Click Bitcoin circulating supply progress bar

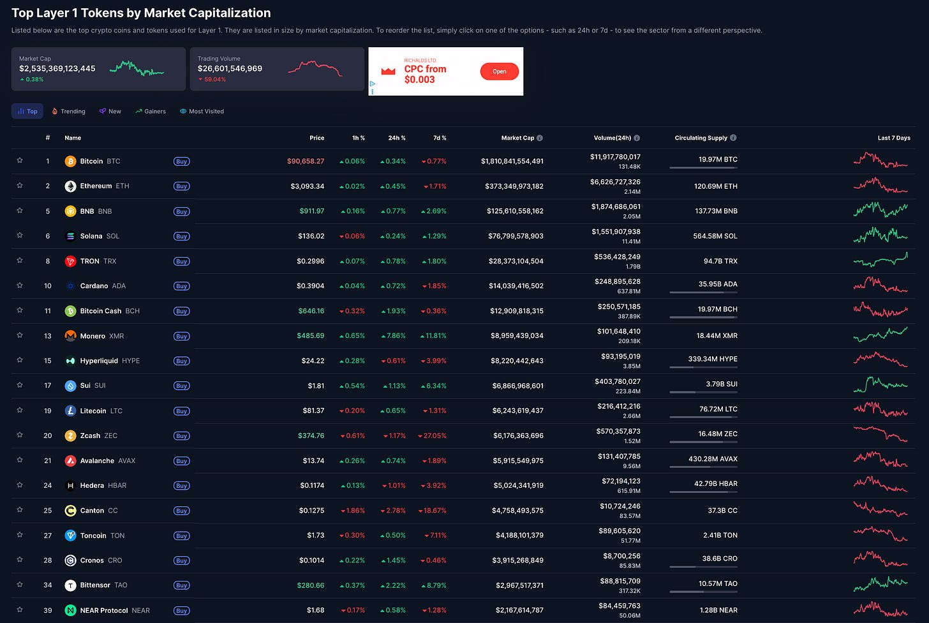coord(703,168)
